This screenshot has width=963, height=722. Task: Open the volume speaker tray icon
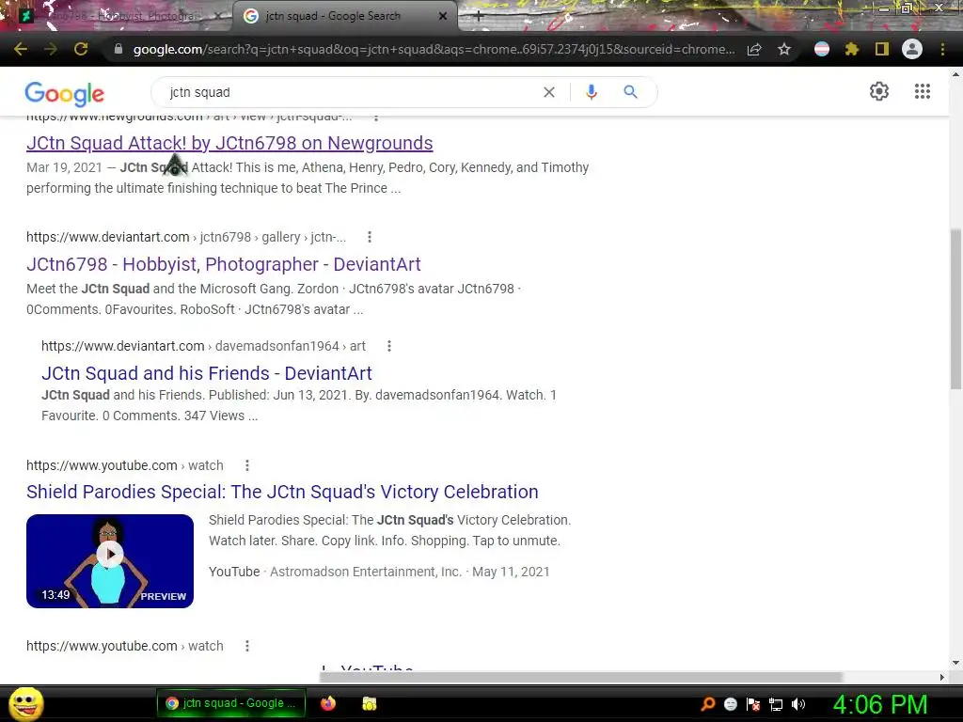[798, 704]
